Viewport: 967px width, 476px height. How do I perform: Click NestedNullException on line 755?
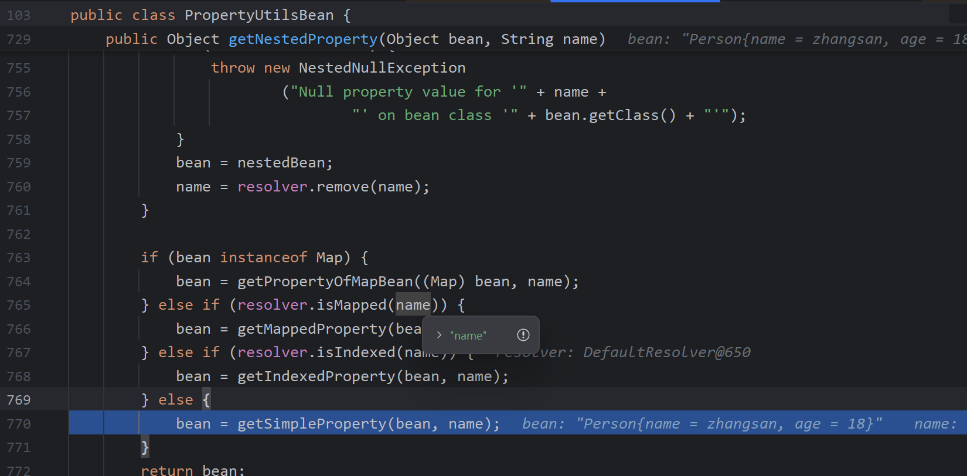point(382,68)
